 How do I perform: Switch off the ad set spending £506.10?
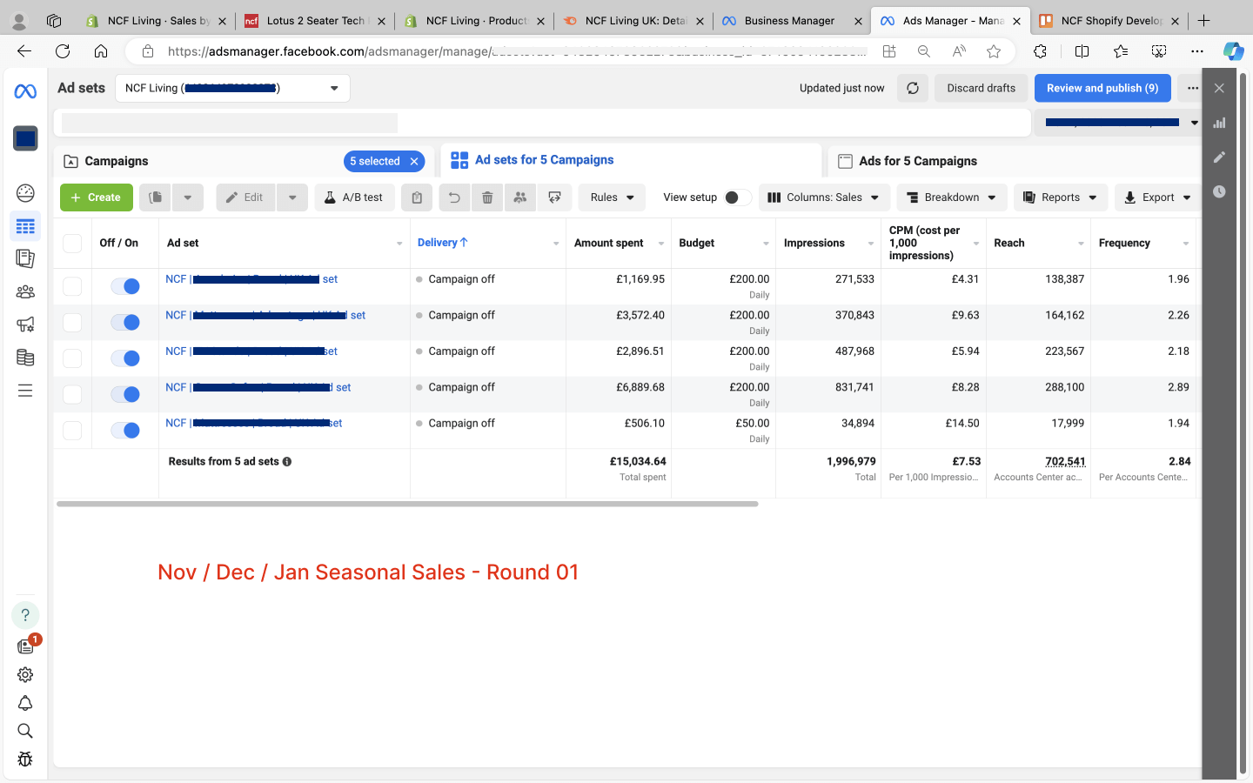click(x=125, y=430)
